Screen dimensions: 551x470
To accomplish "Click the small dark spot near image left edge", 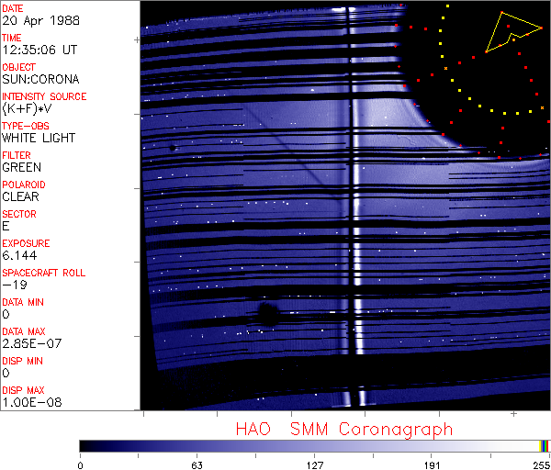I will click(x=172, y=147).
